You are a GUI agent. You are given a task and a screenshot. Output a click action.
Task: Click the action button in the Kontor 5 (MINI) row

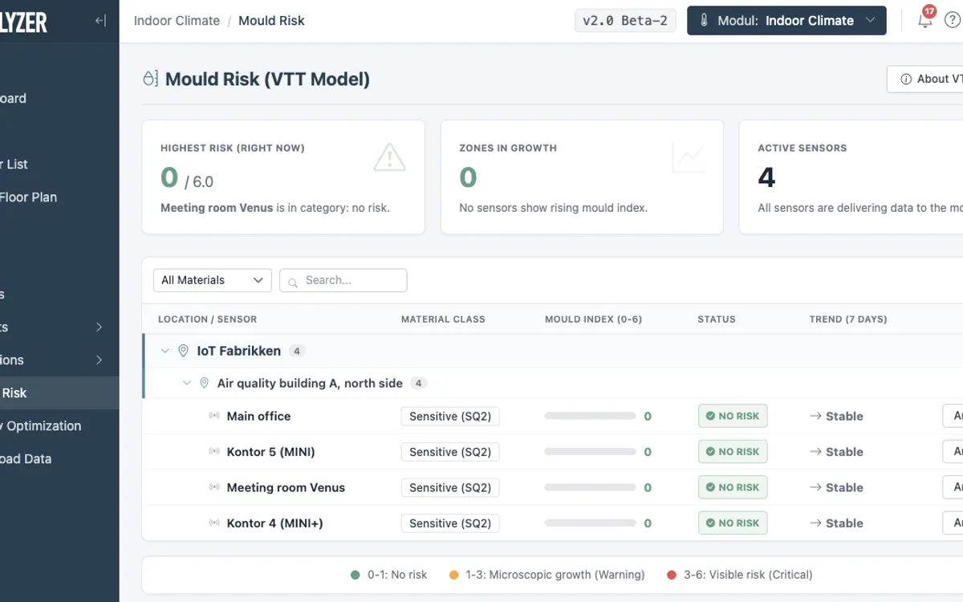click(x=953, y=452)
